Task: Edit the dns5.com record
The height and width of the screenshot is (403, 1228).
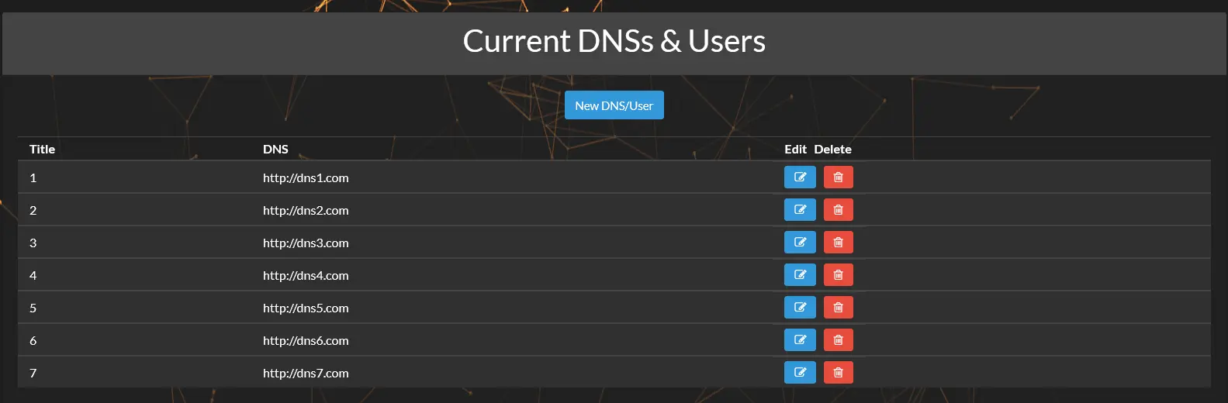Action: [x=800, y=308]
